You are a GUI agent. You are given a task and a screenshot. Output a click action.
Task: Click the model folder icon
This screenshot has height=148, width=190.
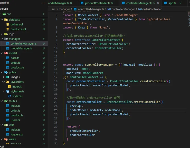(6, 53)
